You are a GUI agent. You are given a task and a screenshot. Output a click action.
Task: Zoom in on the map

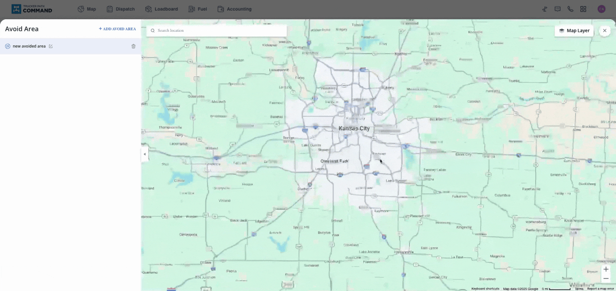606,269
